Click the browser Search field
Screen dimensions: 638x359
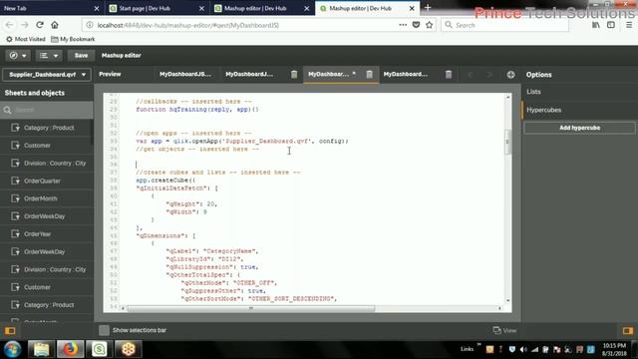(504, 25)
